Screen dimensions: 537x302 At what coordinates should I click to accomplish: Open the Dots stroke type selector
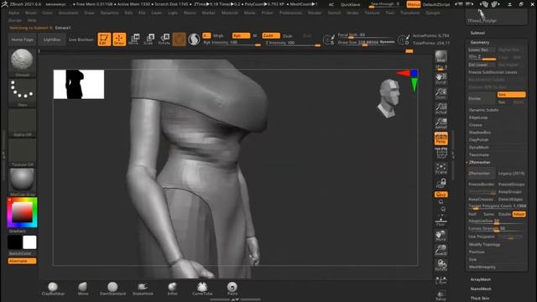22,93
